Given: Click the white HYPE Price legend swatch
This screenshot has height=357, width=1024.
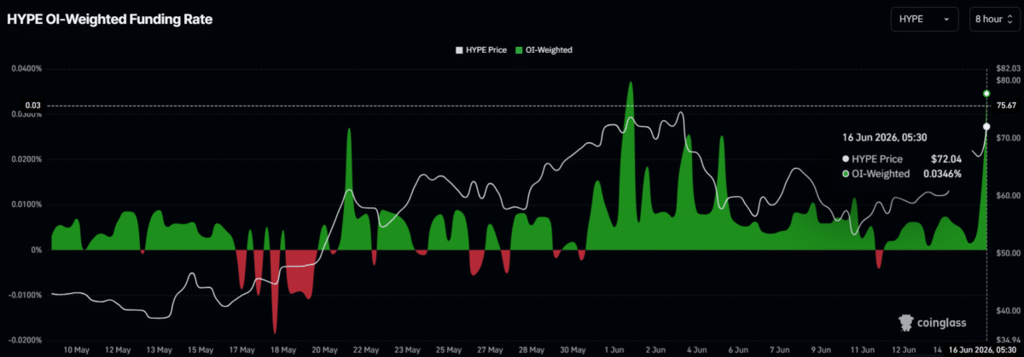Looking at the screenshot, I should (459, 50).
